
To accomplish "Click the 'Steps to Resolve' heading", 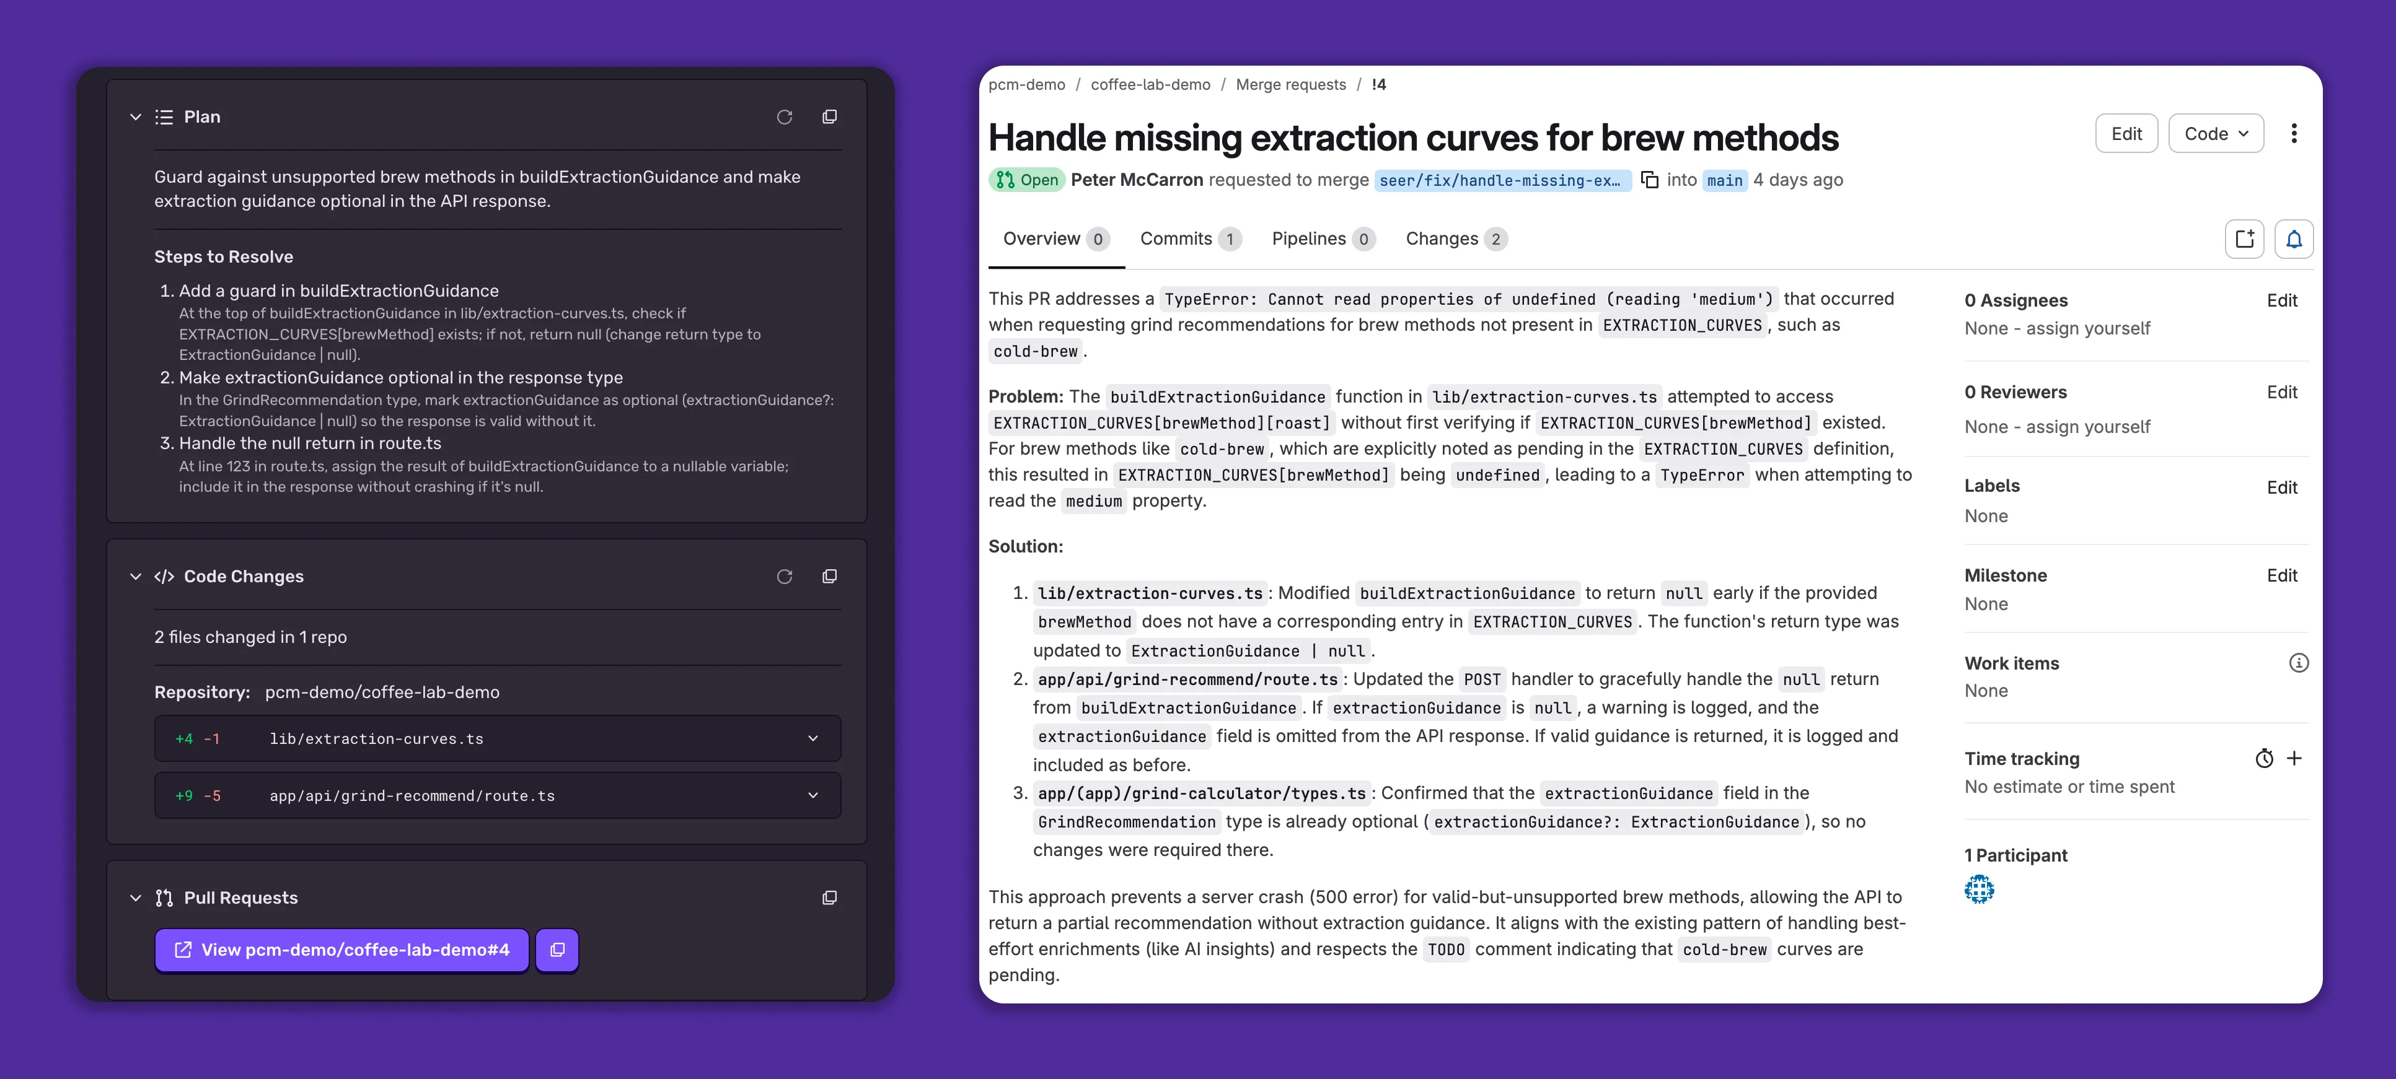I will point(223,256).
